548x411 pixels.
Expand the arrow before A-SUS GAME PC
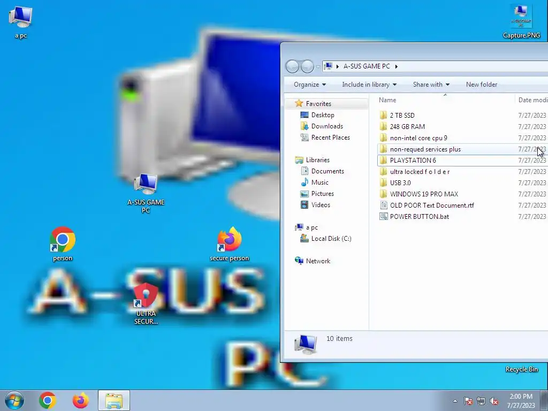tap(337, 66)
